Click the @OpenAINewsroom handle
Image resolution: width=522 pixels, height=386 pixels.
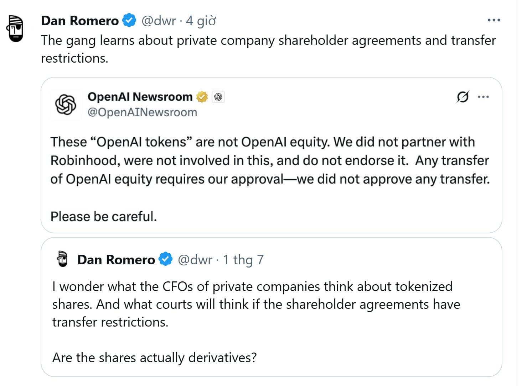(143, 112)
